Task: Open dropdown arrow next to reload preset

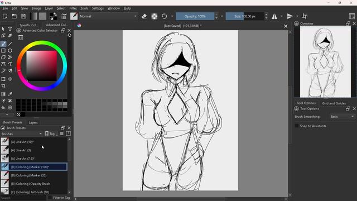Action: pyautogui.click(x=172, y=16)
